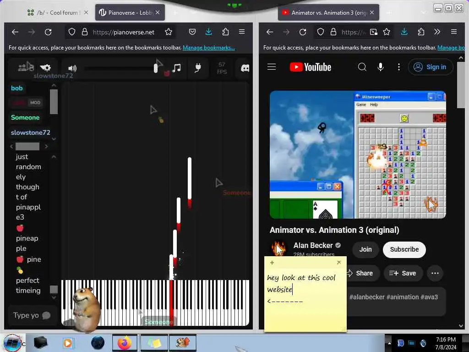
Task: Mute the Pianoverse volume speaker icon
Action: click(x=72, y=68)
